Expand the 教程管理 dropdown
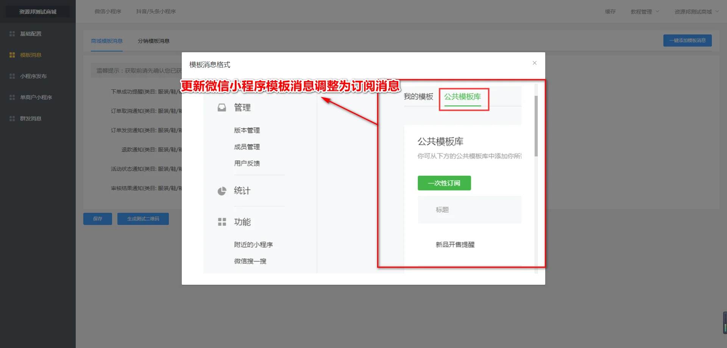 645,11
